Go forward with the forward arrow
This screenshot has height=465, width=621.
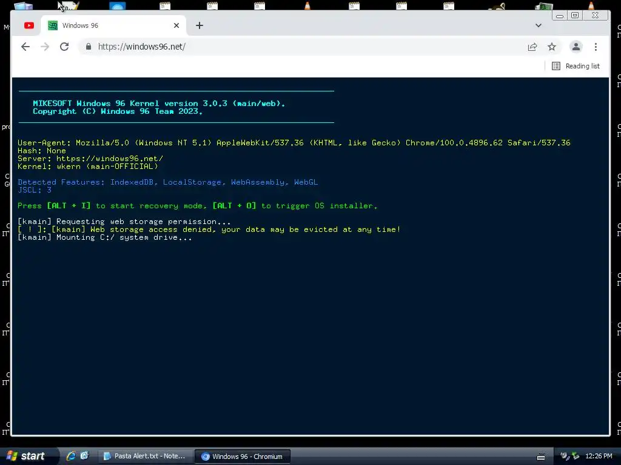pos(45,47)
